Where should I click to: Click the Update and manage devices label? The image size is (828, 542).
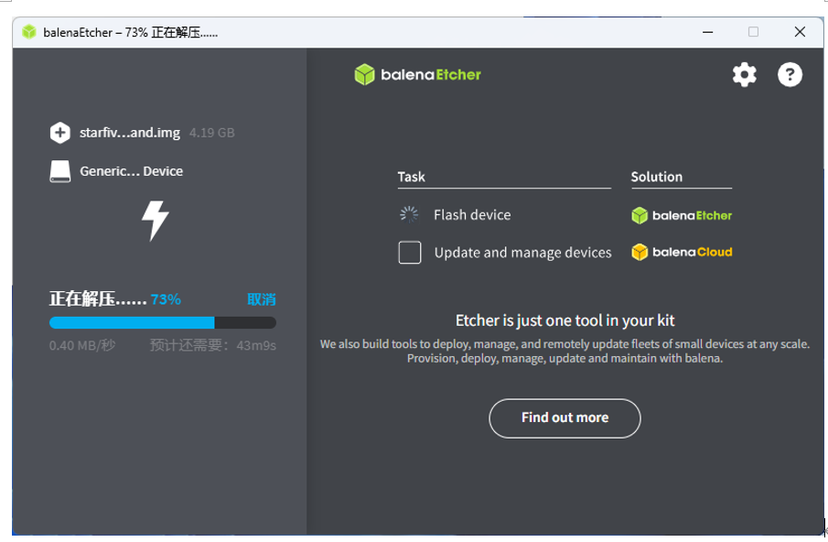522,253
